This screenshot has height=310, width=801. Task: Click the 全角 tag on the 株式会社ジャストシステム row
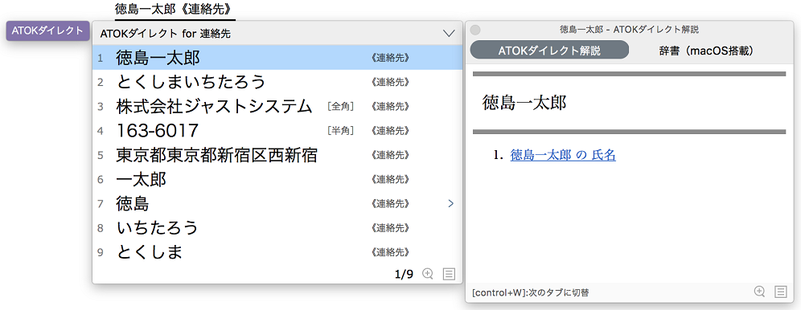tap(341, 107)
